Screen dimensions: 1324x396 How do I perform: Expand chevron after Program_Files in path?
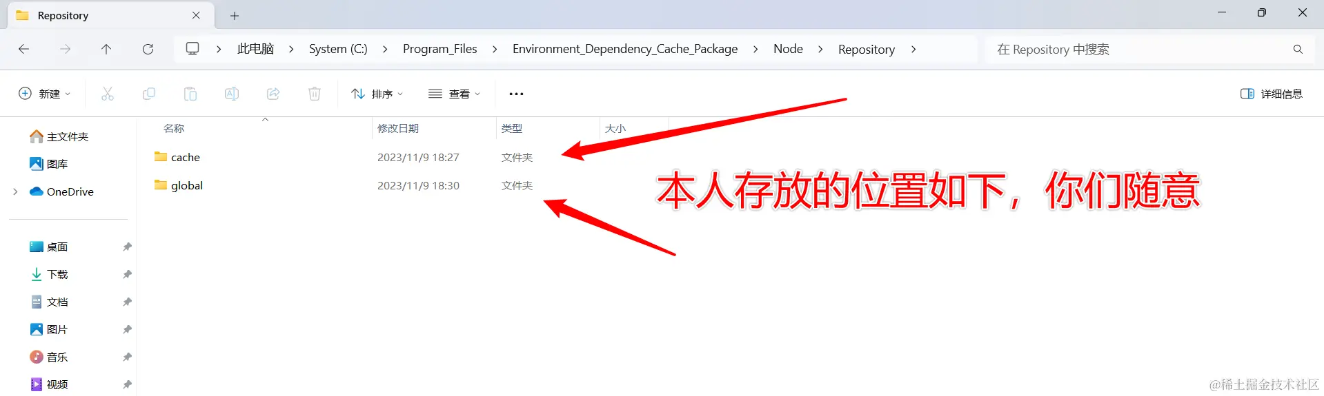[495, 49]
